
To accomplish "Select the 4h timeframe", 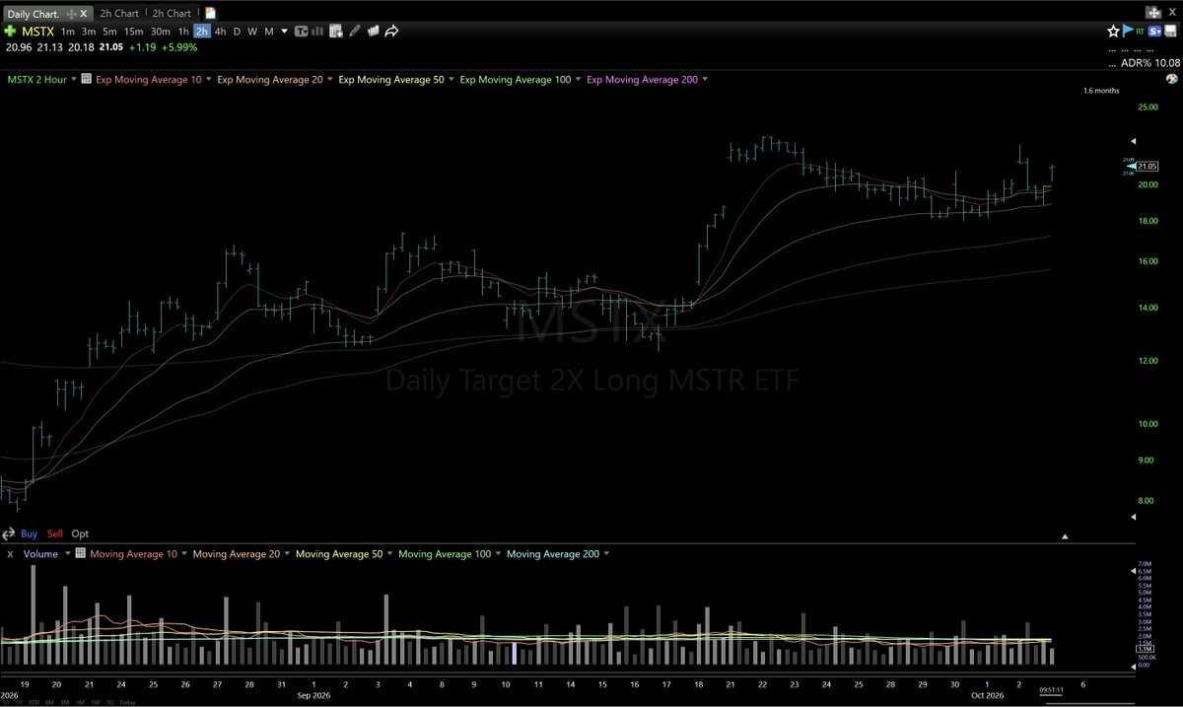I will 220,32.
